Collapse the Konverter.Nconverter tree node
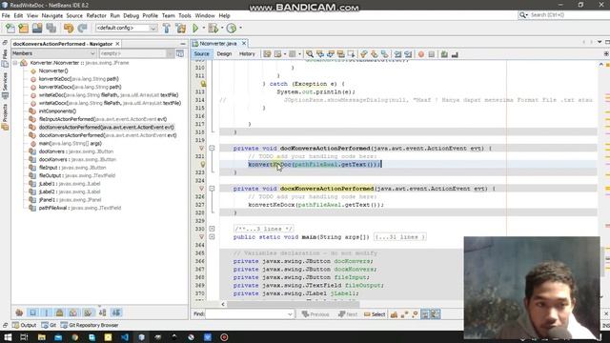The image size is (610, 343). tap(15, 63)
